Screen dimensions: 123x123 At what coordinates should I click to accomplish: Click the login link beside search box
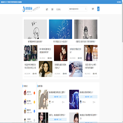coord(93,9)
